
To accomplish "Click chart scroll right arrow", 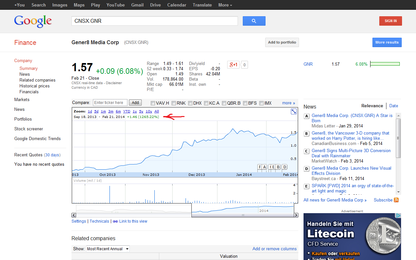I will click(x=296, y=215).
